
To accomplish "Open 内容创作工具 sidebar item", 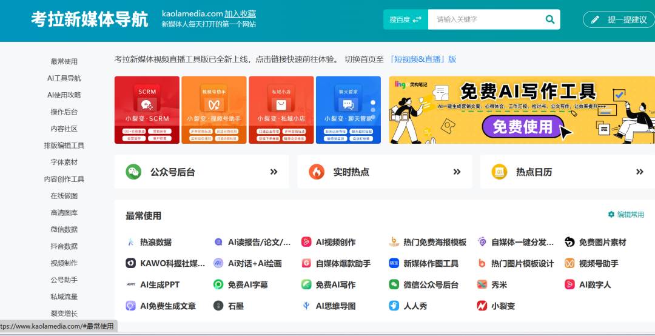I will (x=64, y=179).
